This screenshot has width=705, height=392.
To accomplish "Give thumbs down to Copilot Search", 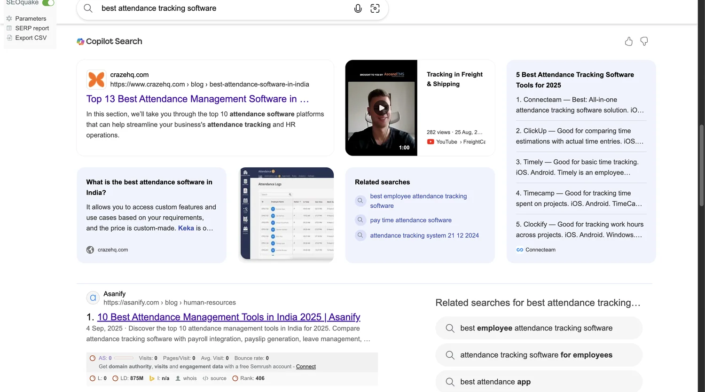I will click(x=644, y=41).
